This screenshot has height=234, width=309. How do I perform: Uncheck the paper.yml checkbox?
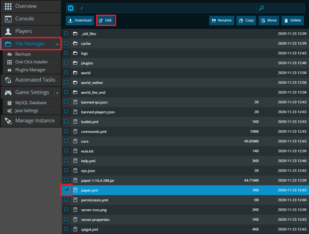tap(66, 190)
